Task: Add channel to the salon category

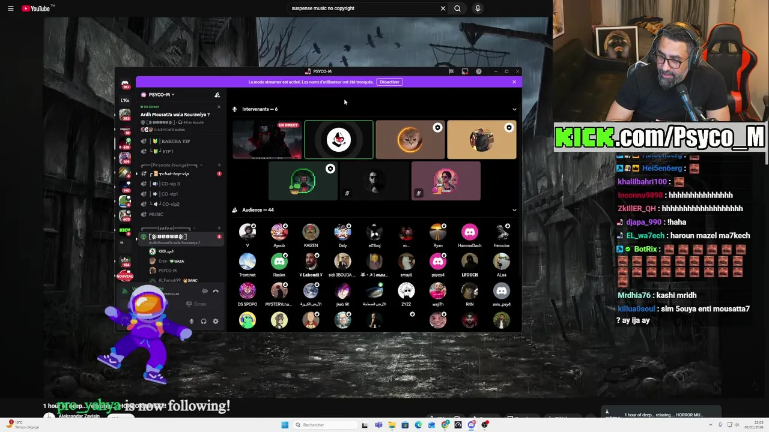Action: [x=219, y=229]
